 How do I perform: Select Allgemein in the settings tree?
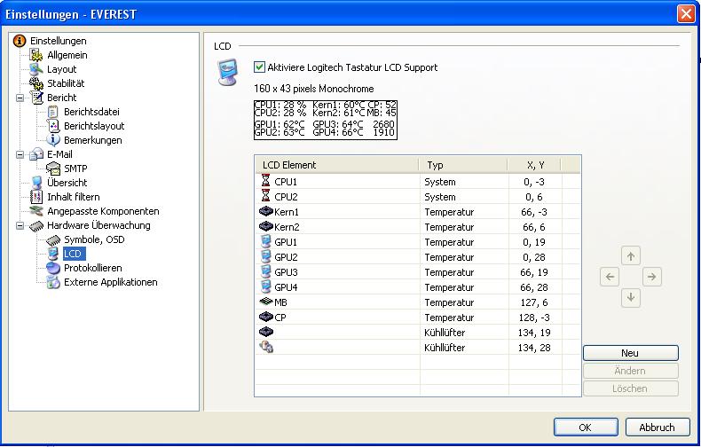pos(67,55)
